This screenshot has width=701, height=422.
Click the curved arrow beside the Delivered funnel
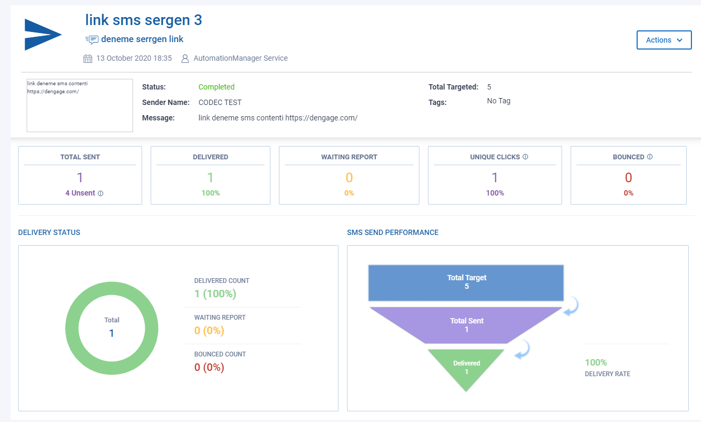(522, 351)
